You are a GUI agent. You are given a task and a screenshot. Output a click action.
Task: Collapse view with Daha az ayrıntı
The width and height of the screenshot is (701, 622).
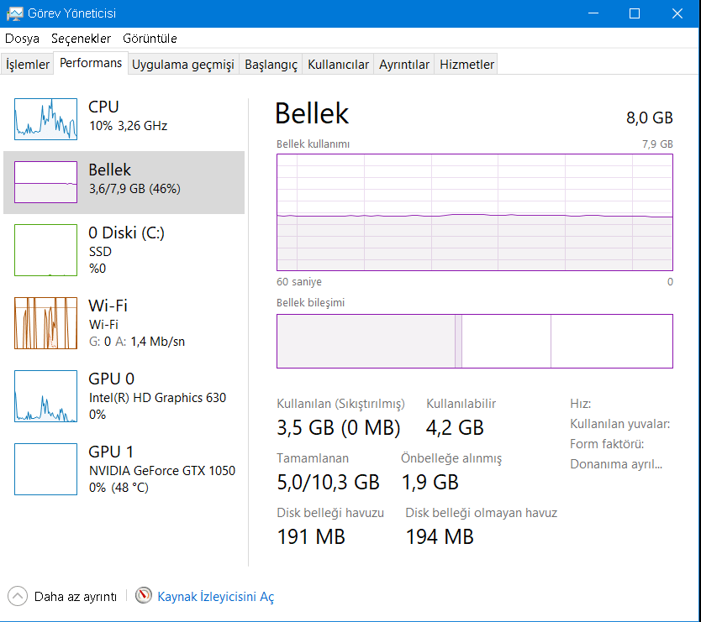click(x=75, y=597)
